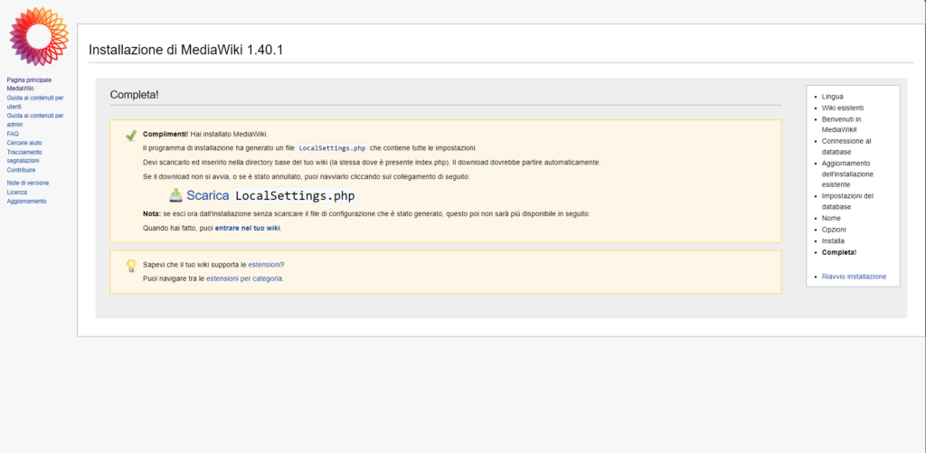926x453 pixels.
Task: Open the FAQ sidebar link
Action: [13, 134]
